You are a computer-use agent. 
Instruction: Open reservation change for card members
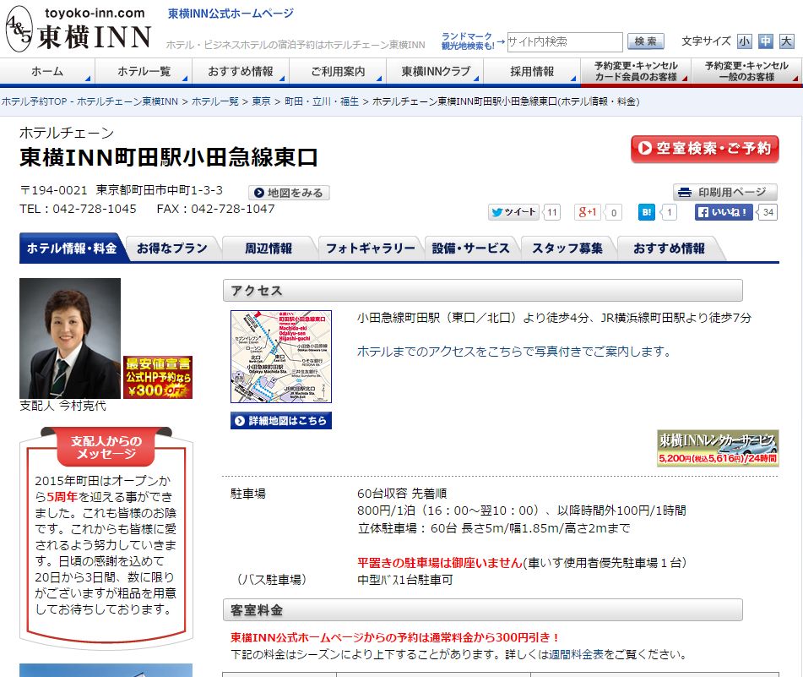[x=636, y=71]
